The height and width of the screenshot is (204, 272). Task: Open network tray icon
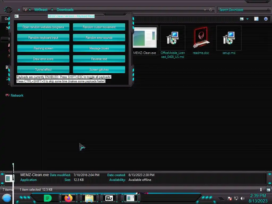(x=236, y=198)
